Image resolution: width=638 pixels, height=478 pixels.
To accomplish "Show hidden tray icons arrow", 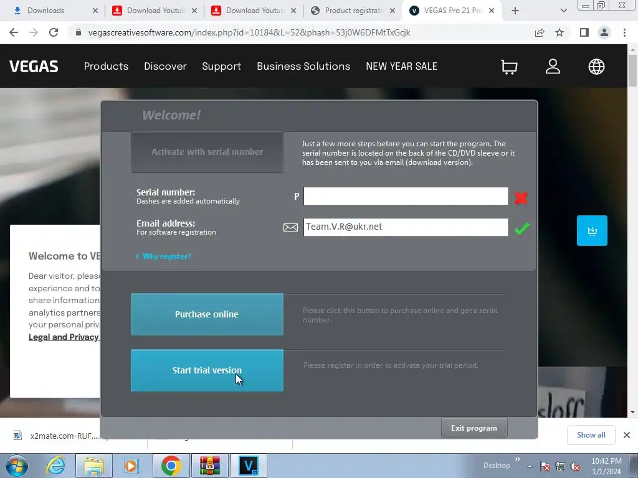I will pyautogui.click(x=530, y=467).
